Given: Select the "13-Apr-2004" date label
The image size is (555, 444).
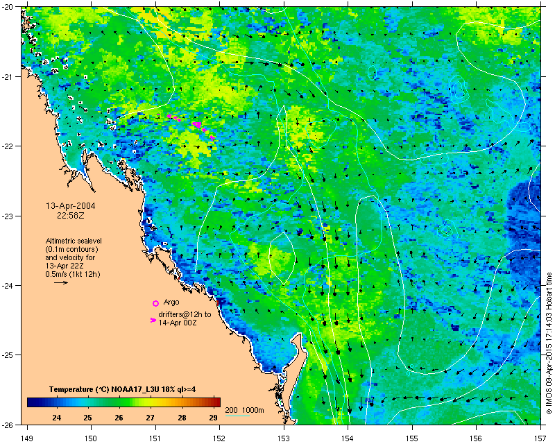Looking at the screenshot, I should click(x=71, y=206).
